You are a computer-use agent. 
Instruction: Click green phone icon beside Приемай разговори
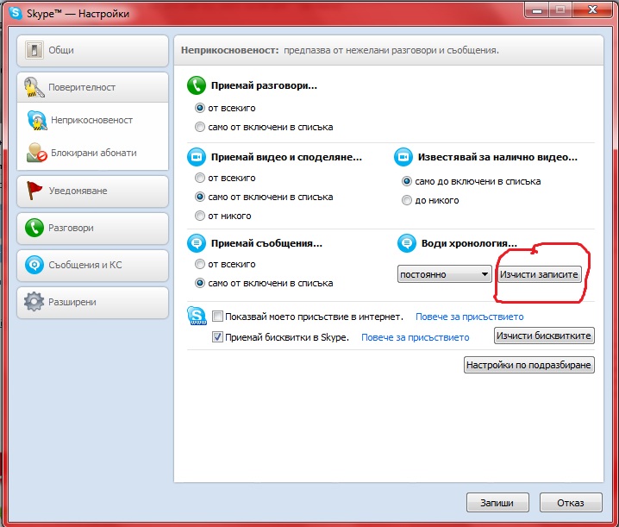tap(197, 85)
